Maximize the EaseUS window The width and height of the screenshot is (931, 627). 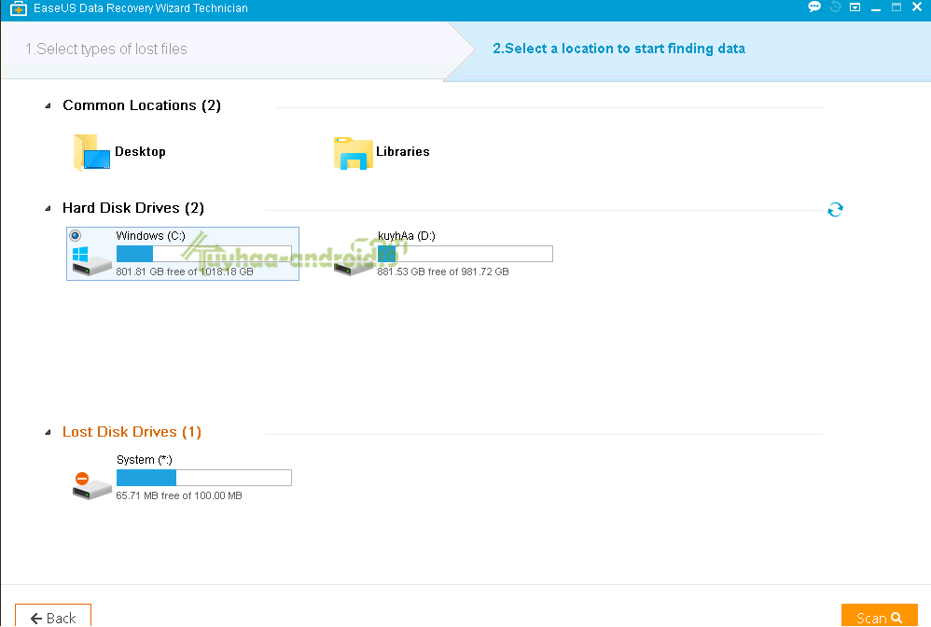(x=896, y=7)
